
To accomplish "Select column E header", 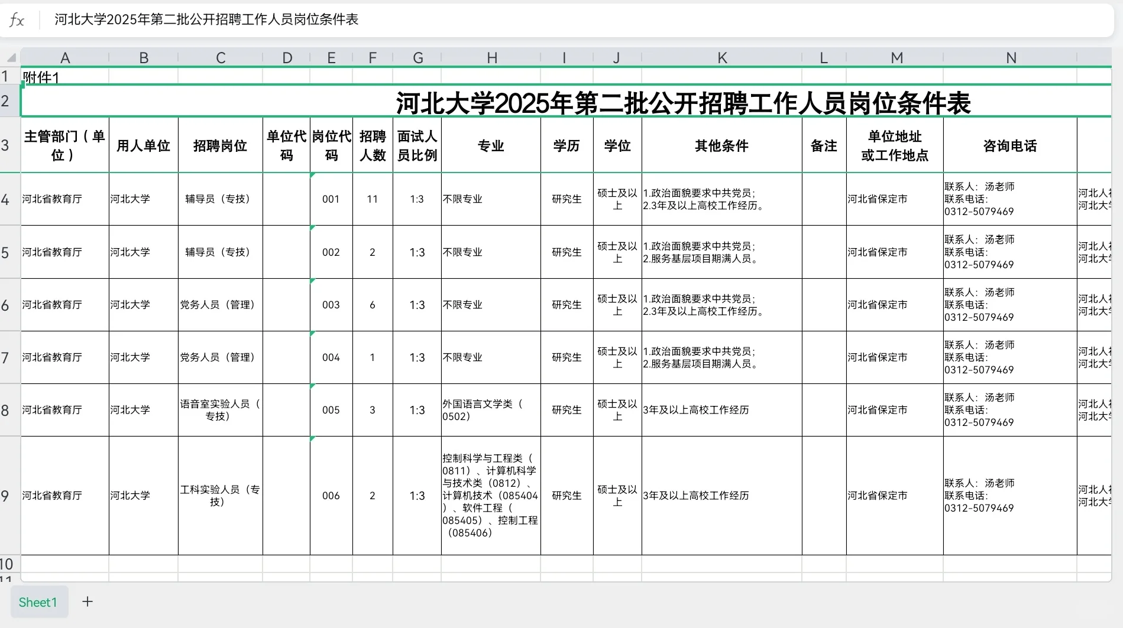I will 331,57.
